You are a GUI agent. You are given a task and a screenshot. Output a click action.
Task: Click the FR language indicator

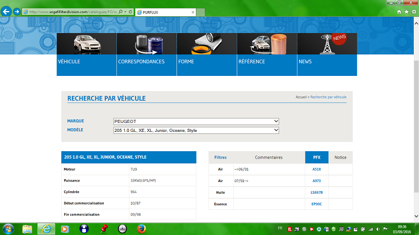coord(280,228)
